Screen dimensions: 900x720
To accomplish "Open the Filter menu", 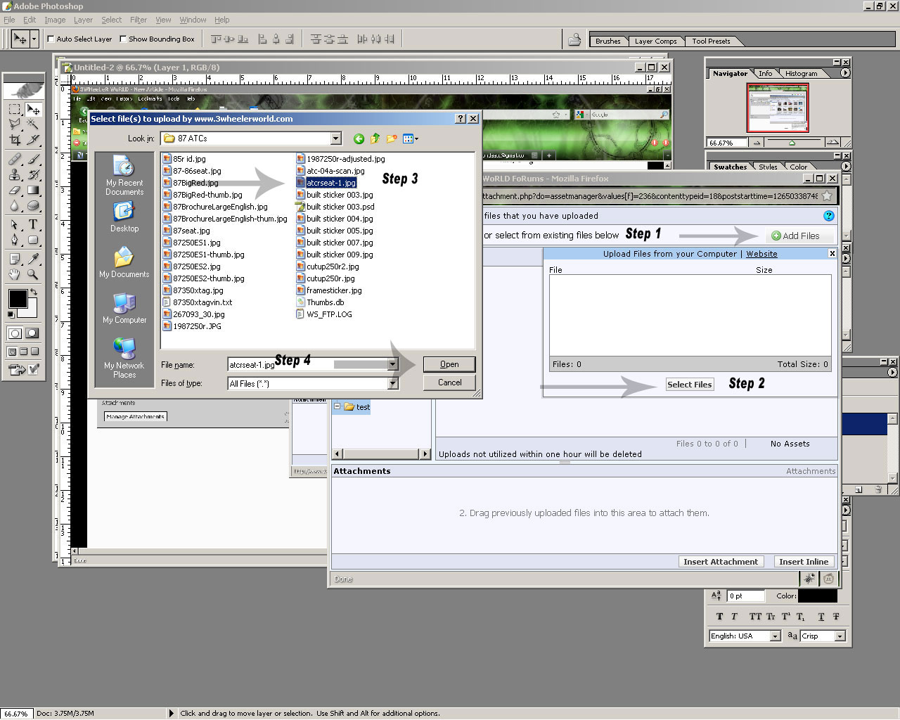I will 139,20.
